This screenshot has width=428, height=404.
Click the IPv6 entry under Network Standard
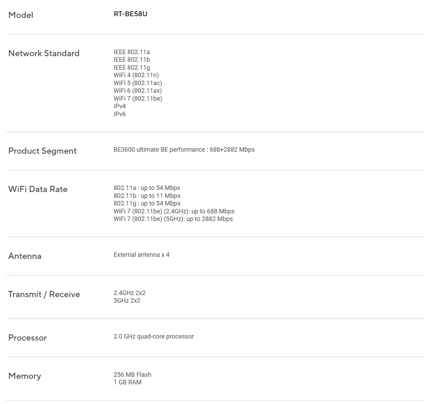point(120,114)
